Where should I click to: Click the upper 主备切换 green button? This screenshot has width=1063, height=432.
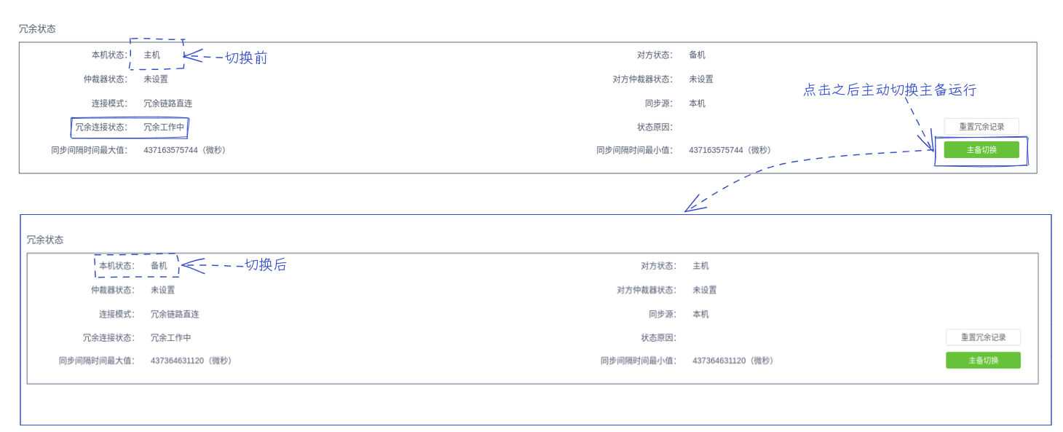point(981,150)
